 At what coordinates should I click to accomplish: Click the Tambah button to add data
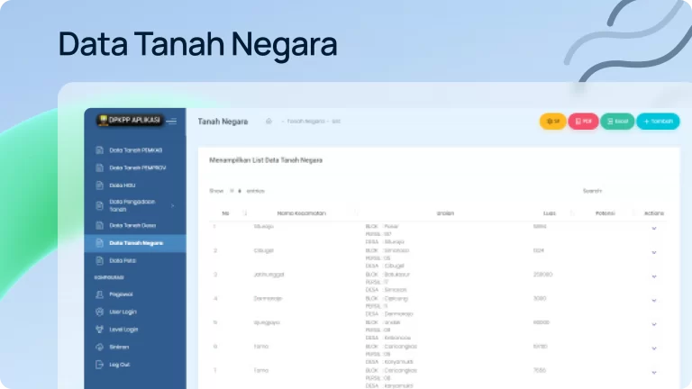pyautogui.click(x=658, y=122)
